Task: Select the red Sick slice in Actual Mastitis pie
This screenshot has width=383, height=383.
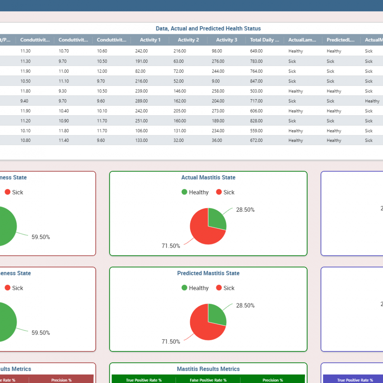Action: (x=203, y=231)
